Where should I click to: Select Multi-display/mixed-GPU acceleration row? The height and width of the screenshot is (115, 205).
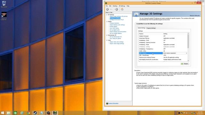(163, 60)
